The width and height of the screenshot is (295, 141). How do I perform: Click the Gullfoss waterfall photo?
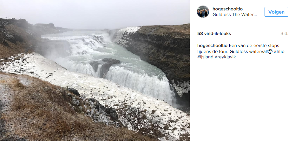click(95, 71)
